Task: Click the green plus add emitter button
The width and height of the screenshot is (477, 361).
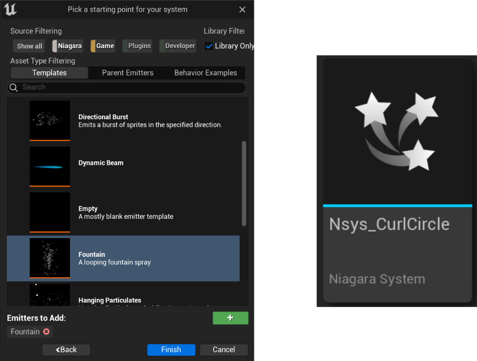Action: [230, 318]
